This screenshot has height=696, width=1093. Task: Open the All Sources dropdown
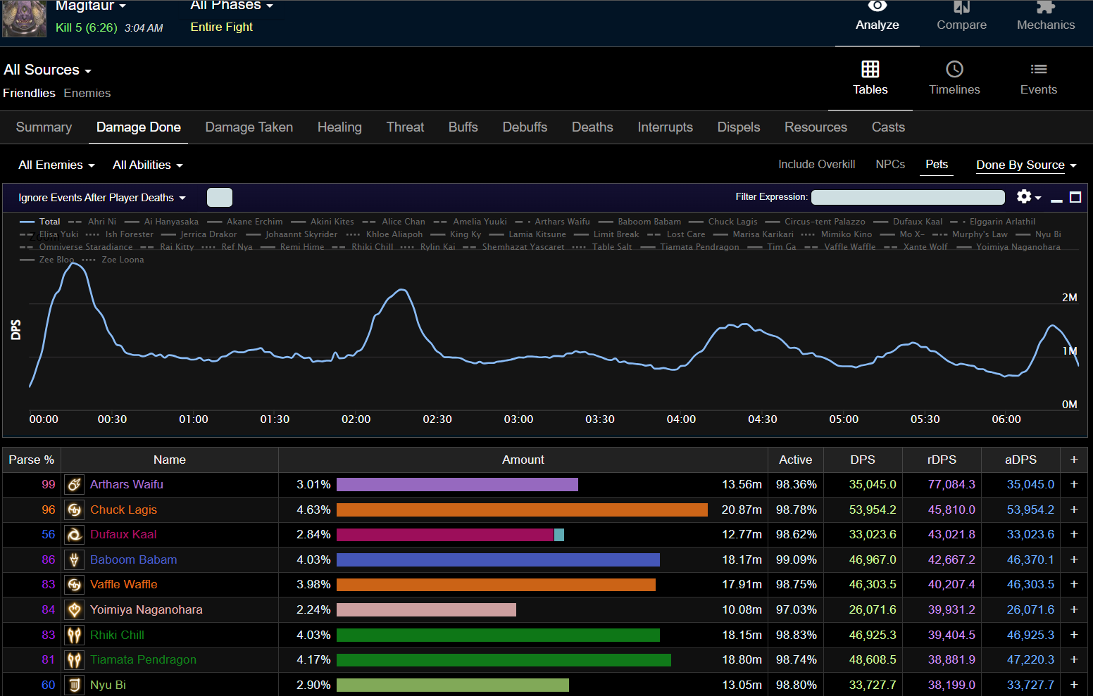(x=47, y=70)
